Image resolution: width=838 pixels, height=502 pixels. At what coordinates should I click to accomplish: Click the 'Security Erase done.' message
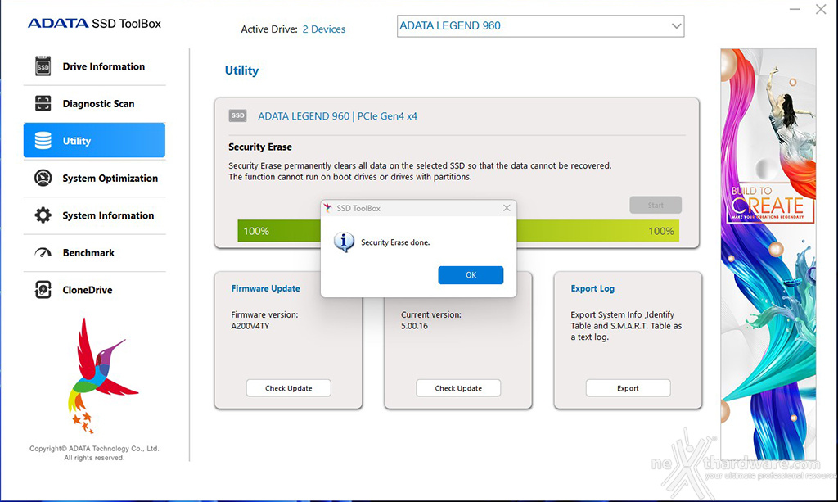pyautogui.click(x=395, y=242)
